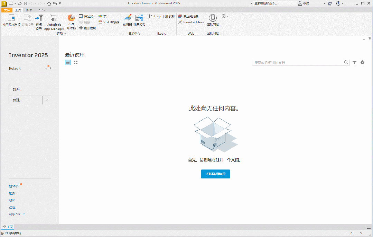Expand the Sign In dropdown arrow
This screenshot has height=237, width=373.
coord(325,3)
